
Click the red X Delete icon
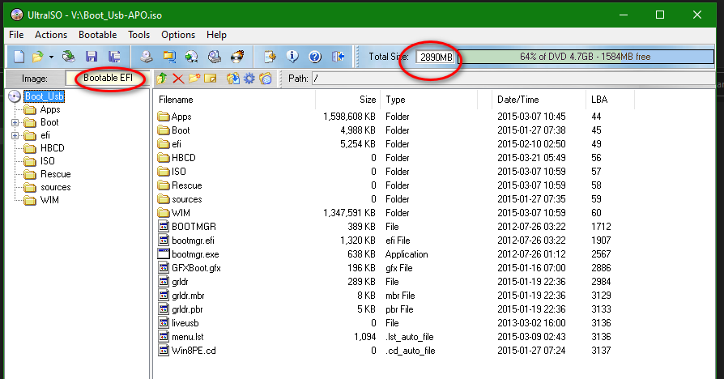pos(178,79)
